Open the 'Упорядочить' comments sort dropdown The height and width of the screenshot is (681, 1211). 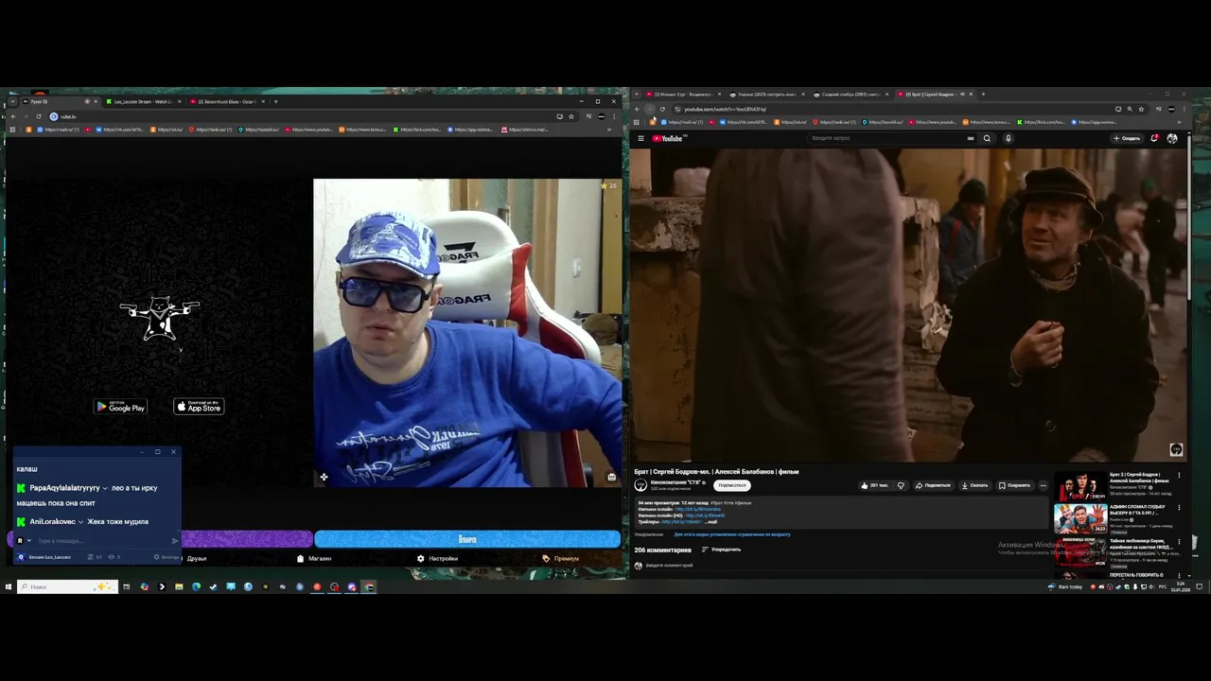pos(721,550)
